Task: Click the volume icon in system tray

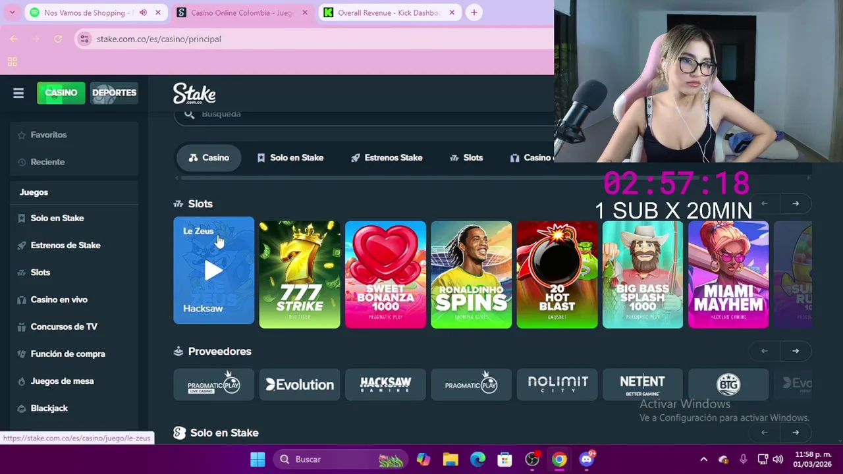Action: [778, 460]
